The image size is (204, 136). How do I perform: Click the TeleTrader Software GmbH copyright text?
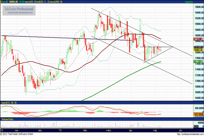coord(23,134)
